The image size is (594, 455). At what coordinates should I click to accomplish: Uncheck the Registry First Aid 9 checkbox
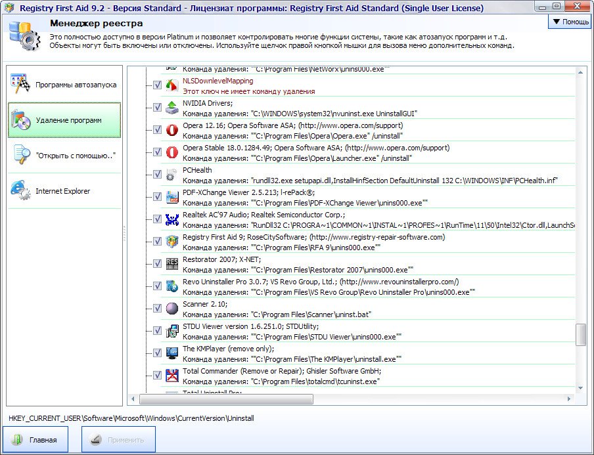(x=157, y=242)
